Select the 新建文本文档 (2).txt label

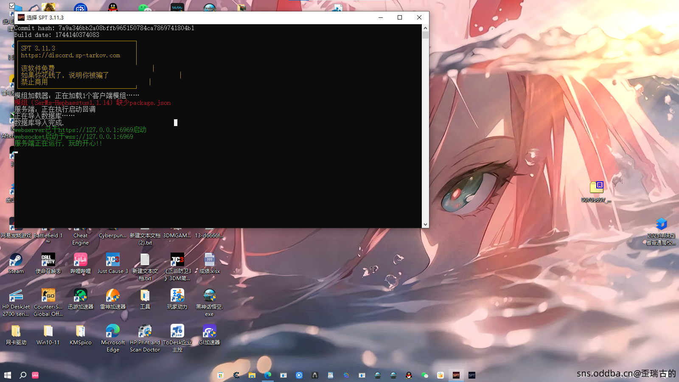click(x=145, y=239)
